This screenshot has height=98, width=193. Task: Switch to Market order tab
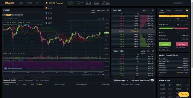[169, 10]
